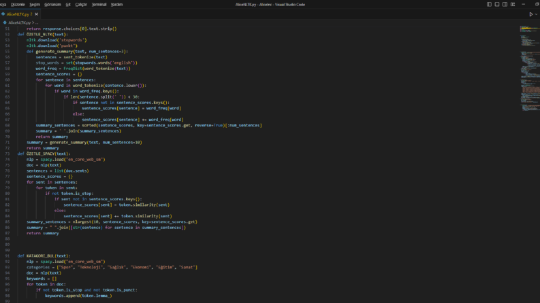The height and width of the screenshot is (303, 540).
Task: Open the Terminal menu
Action: tap(99, 5)
